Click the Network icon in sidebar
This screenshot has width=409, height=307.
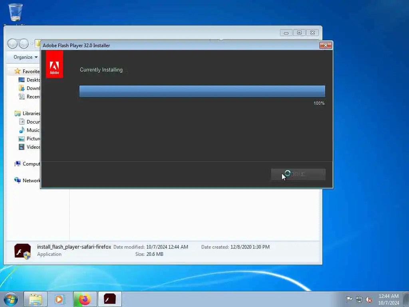coord(18,180)
